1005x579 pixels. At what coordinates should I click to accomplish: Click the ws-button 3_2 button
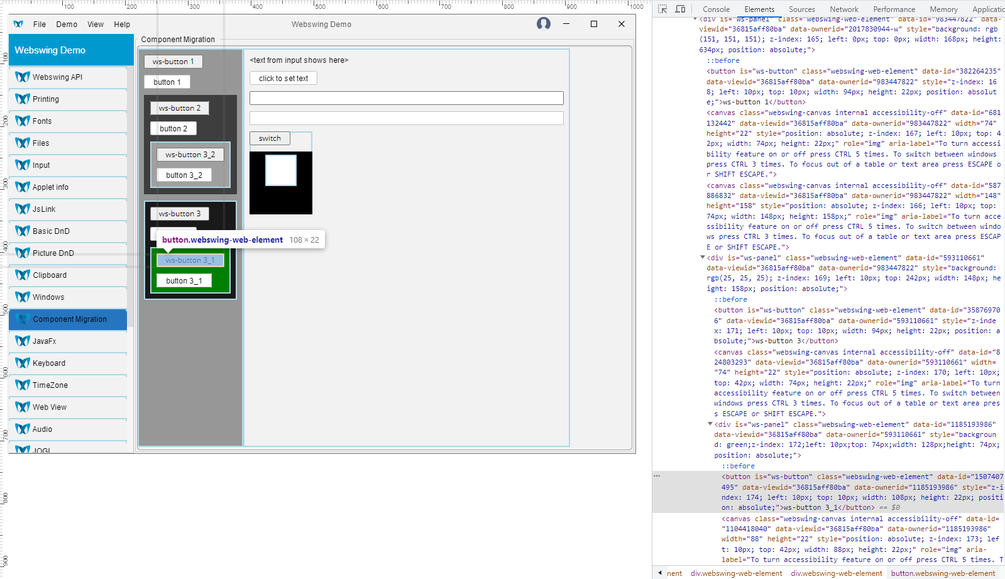point(190,155)
